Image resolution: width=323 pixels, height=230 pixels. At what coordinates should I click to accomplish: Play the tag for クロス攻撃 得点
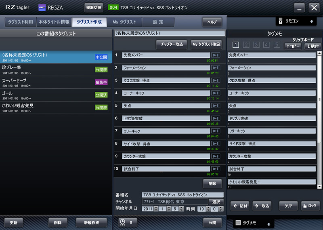tap(216, 80)
